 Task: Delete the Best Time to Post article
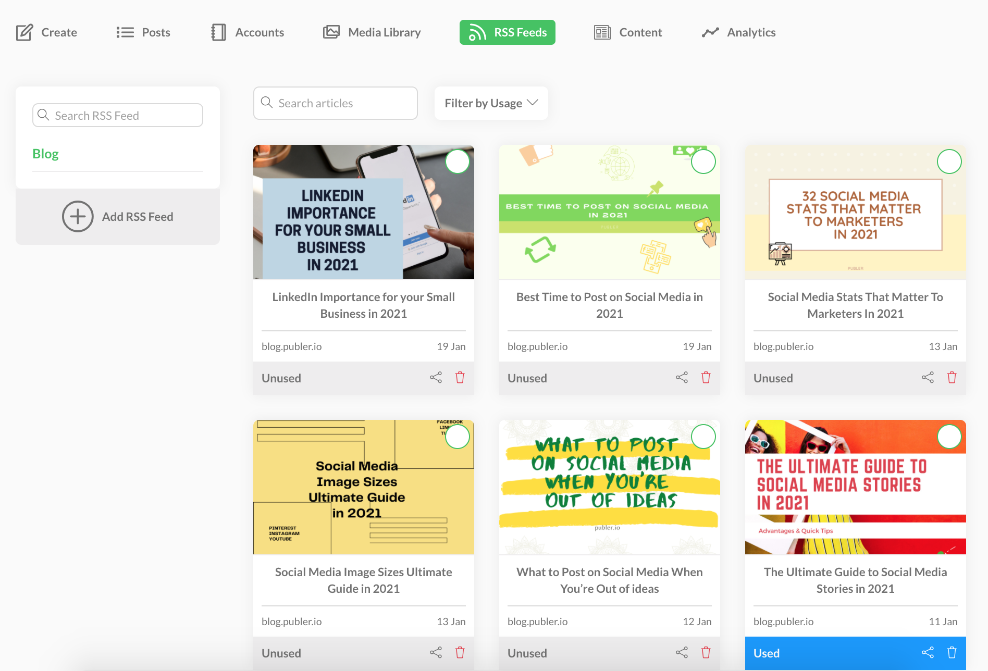tap(706, 377)
